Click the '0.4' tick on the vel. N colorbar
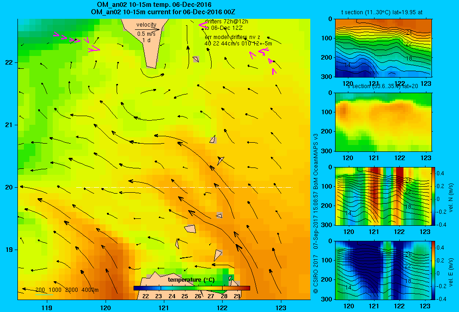 tap(441, 173)
